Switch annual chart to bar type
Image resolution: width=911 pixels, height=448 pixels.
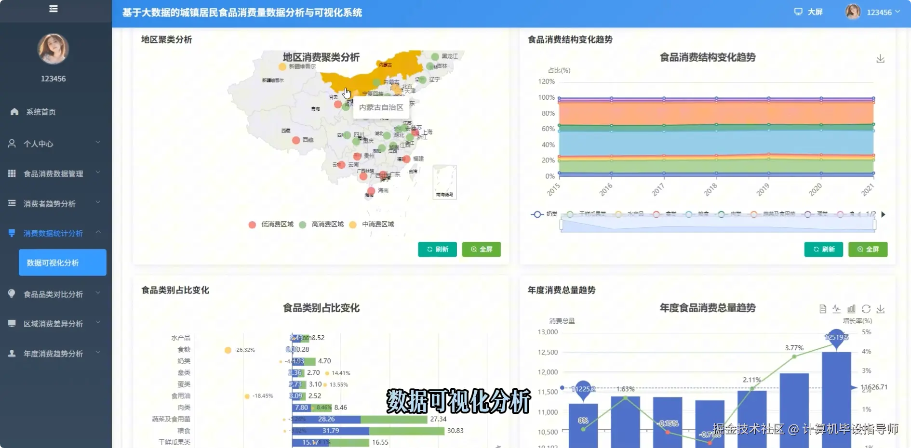pos(851,309)
